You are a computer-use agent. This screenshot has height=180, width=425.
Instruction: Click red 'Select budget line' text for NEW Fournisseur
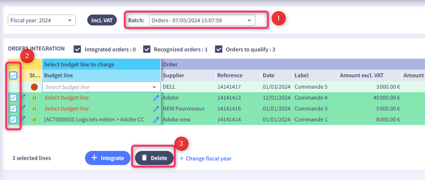click(x=66, y=109)
